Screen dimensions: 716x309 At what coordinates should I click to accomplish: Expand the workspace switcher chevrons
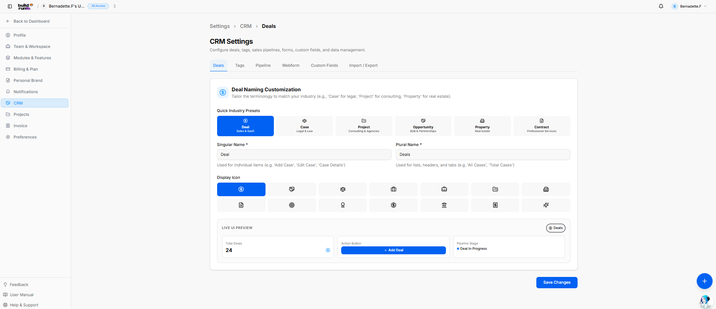[115, 6]
